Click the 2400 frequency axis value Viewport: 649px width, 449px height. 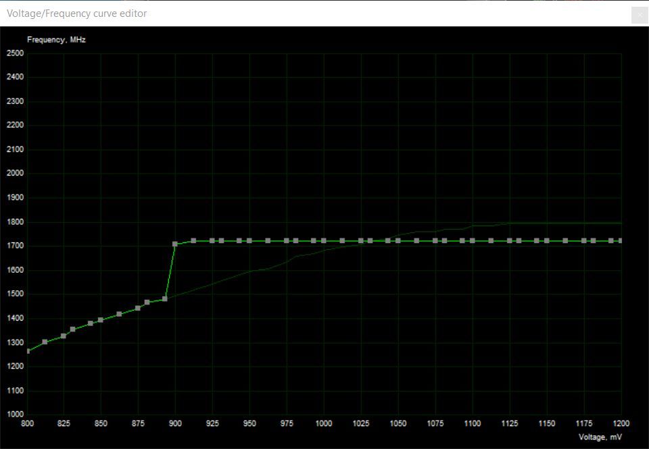[16, 77]
